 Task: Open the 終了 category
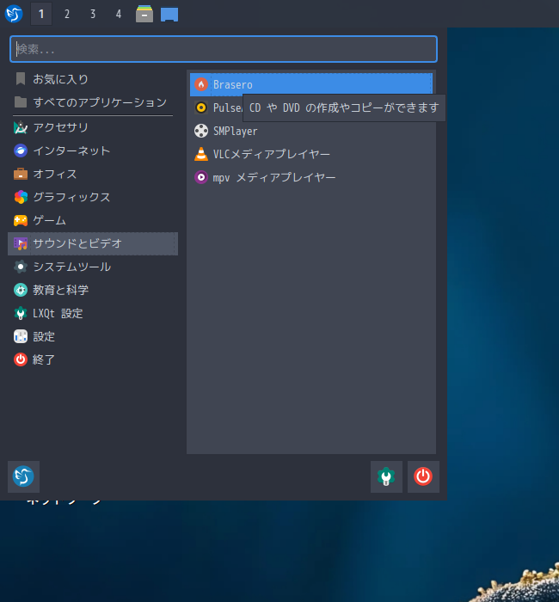(93, 359)
